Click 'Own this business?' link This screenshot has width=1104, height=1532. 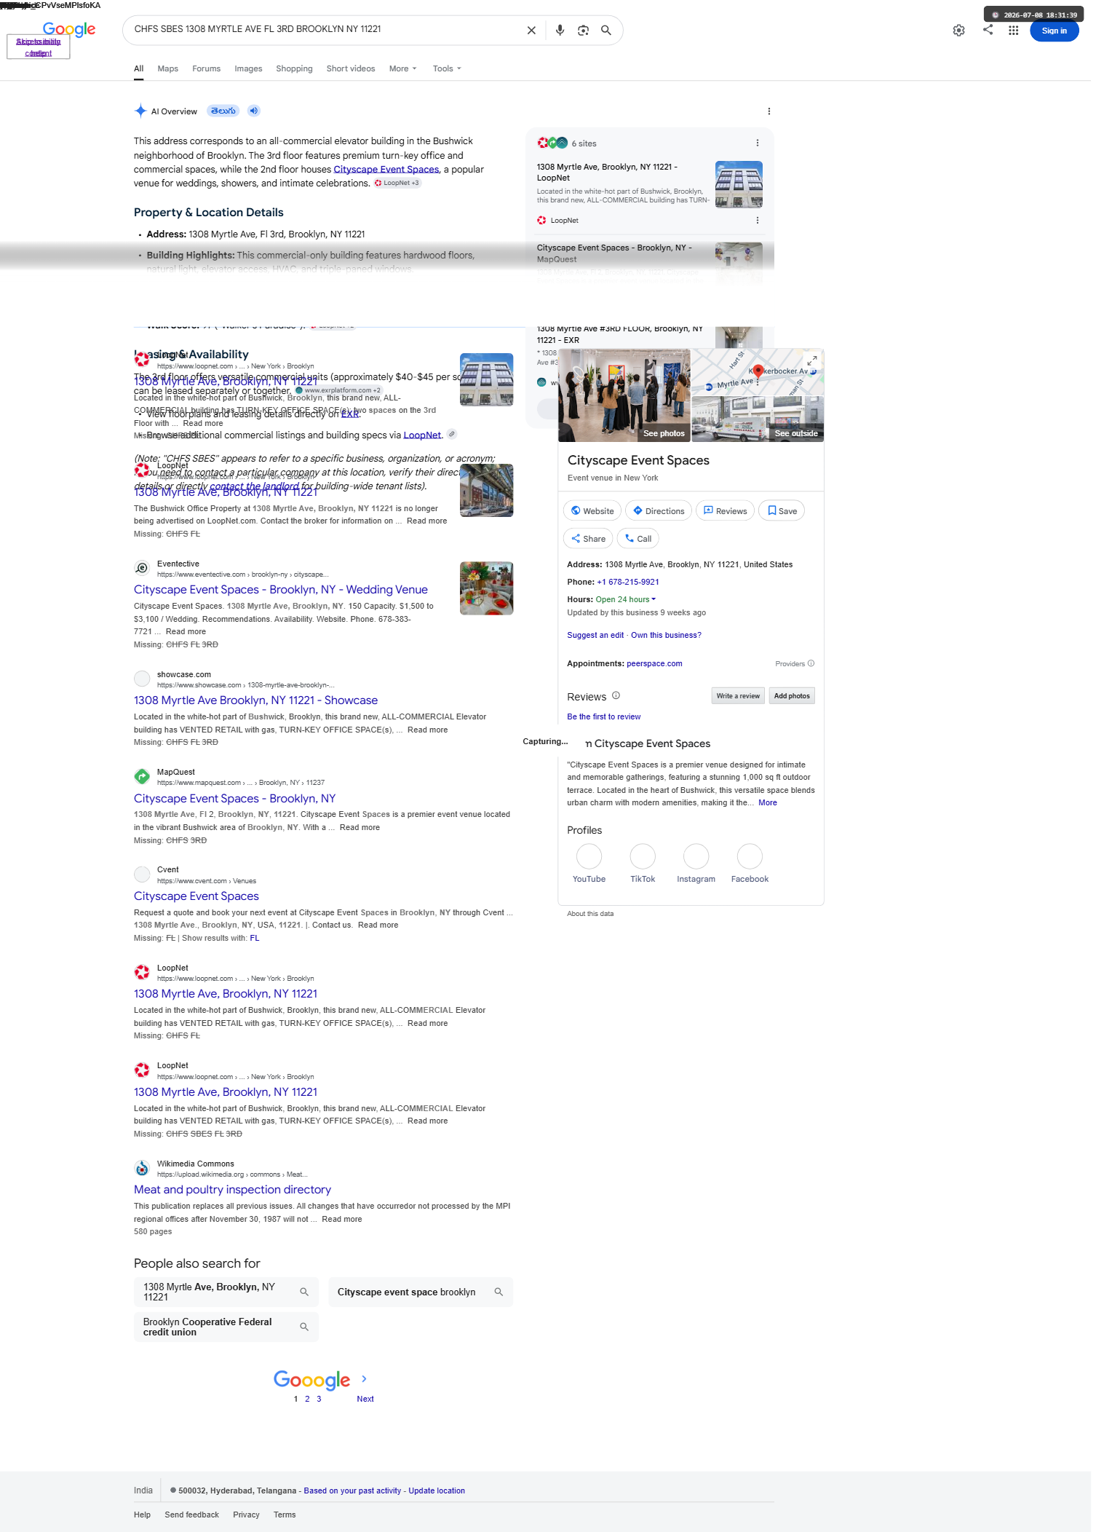(x=666, y=635)
